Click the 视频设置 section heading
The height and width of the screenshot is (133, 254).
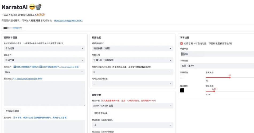click(96, 38)
